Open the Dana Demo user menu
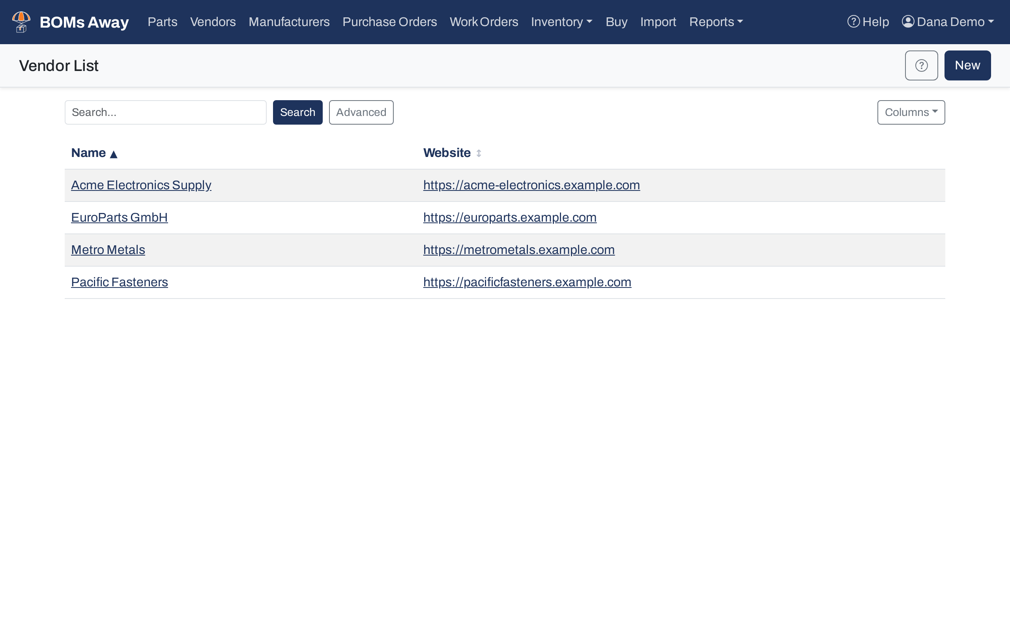 (947, 22)
